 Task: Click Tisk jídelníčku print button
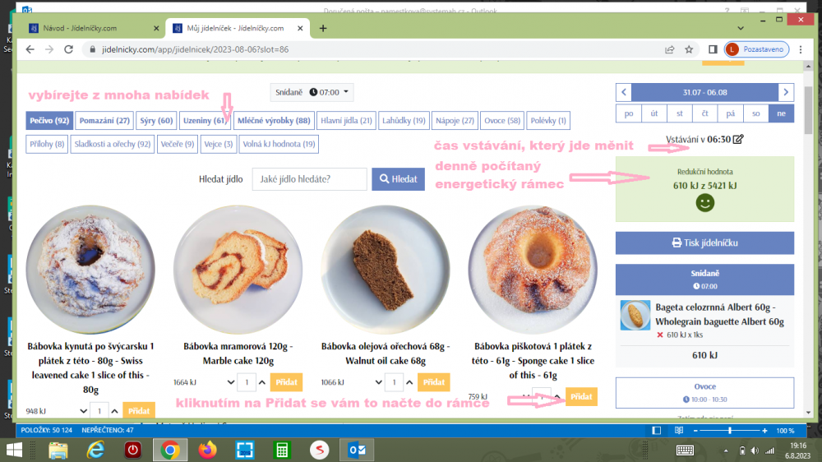point(704,243)
